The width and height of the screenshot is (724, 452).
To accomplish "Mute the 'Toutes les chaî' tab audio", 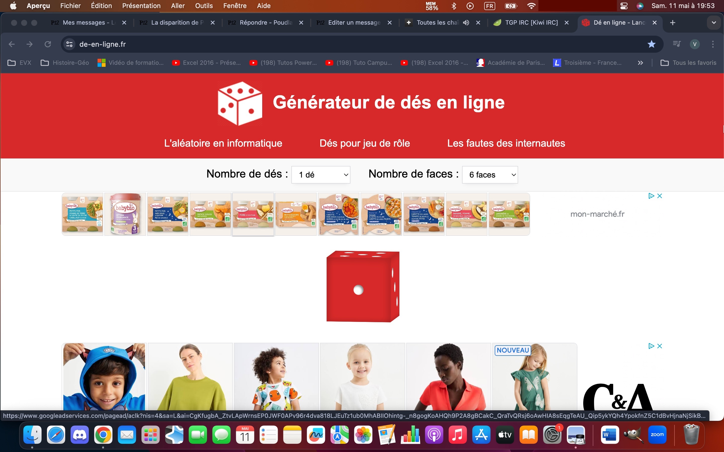I will [x=466, y=23].
